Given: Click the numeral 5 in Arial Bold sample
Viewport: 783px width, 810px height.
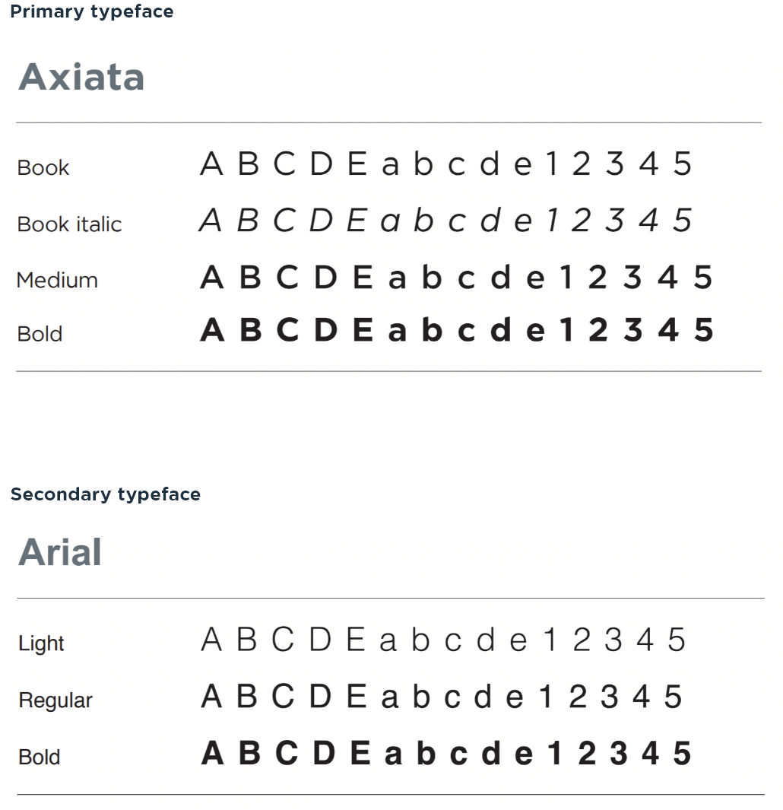Looking at the screenshot, I should point(682,754).
